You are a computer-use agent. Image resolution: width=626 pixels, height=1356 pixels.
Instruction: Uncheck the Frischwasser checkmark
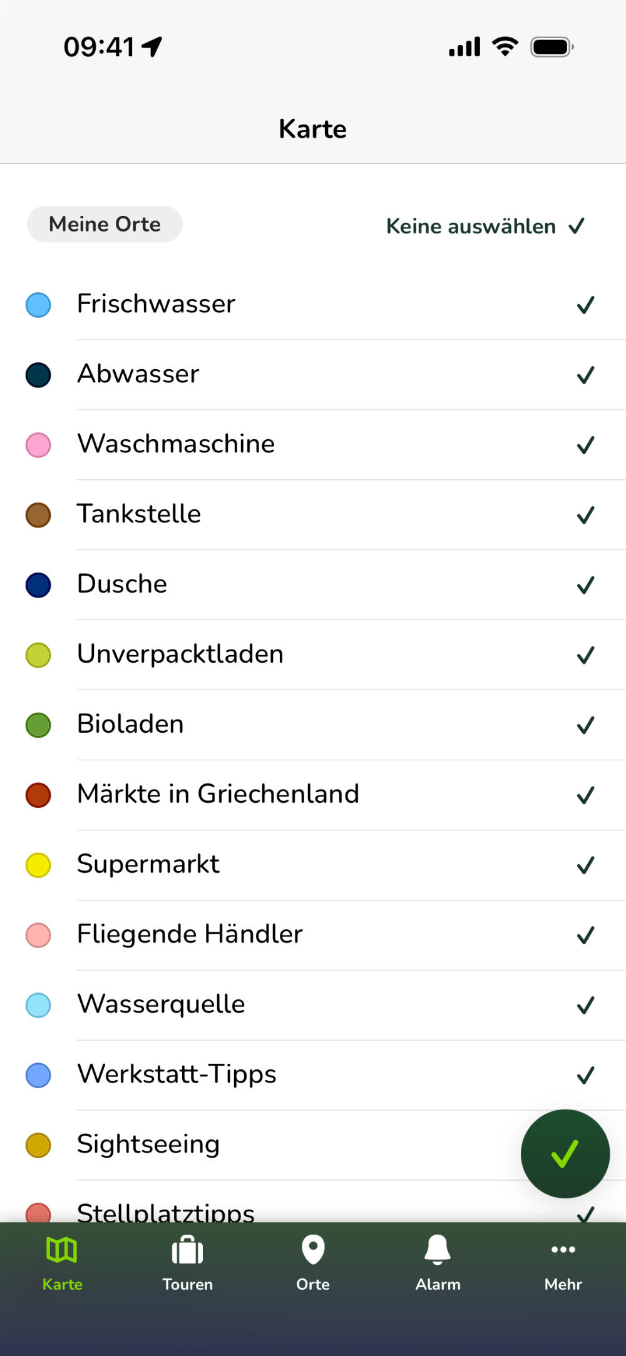[x=585, y=305]
